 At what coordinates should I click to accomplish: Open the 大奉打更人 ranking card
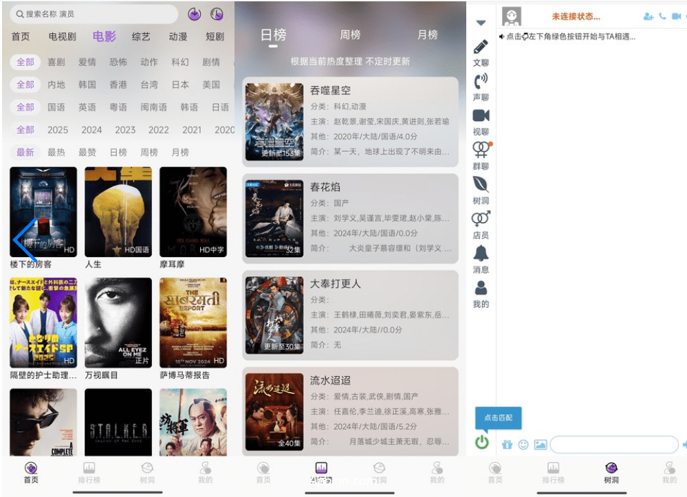pos(350,316)
